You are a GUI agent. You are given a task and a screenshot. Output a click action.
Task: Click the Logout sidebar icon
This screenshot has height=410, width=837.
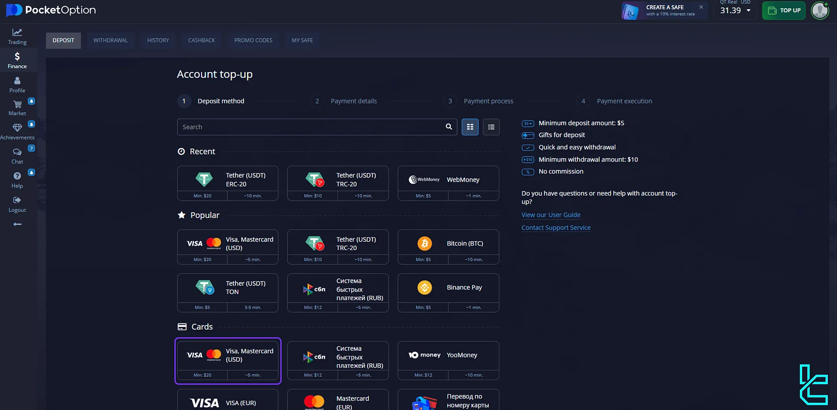17,200
